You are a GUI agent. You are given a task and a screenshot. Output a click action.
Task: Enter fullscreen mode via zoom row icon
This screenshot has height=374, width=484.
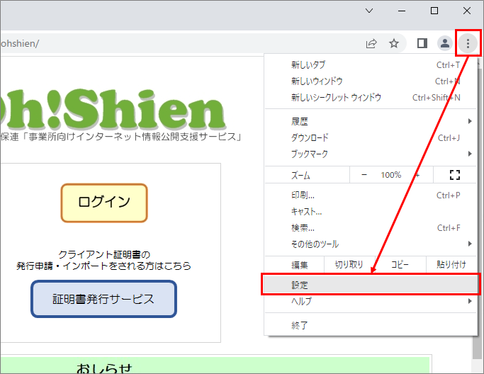455,175
